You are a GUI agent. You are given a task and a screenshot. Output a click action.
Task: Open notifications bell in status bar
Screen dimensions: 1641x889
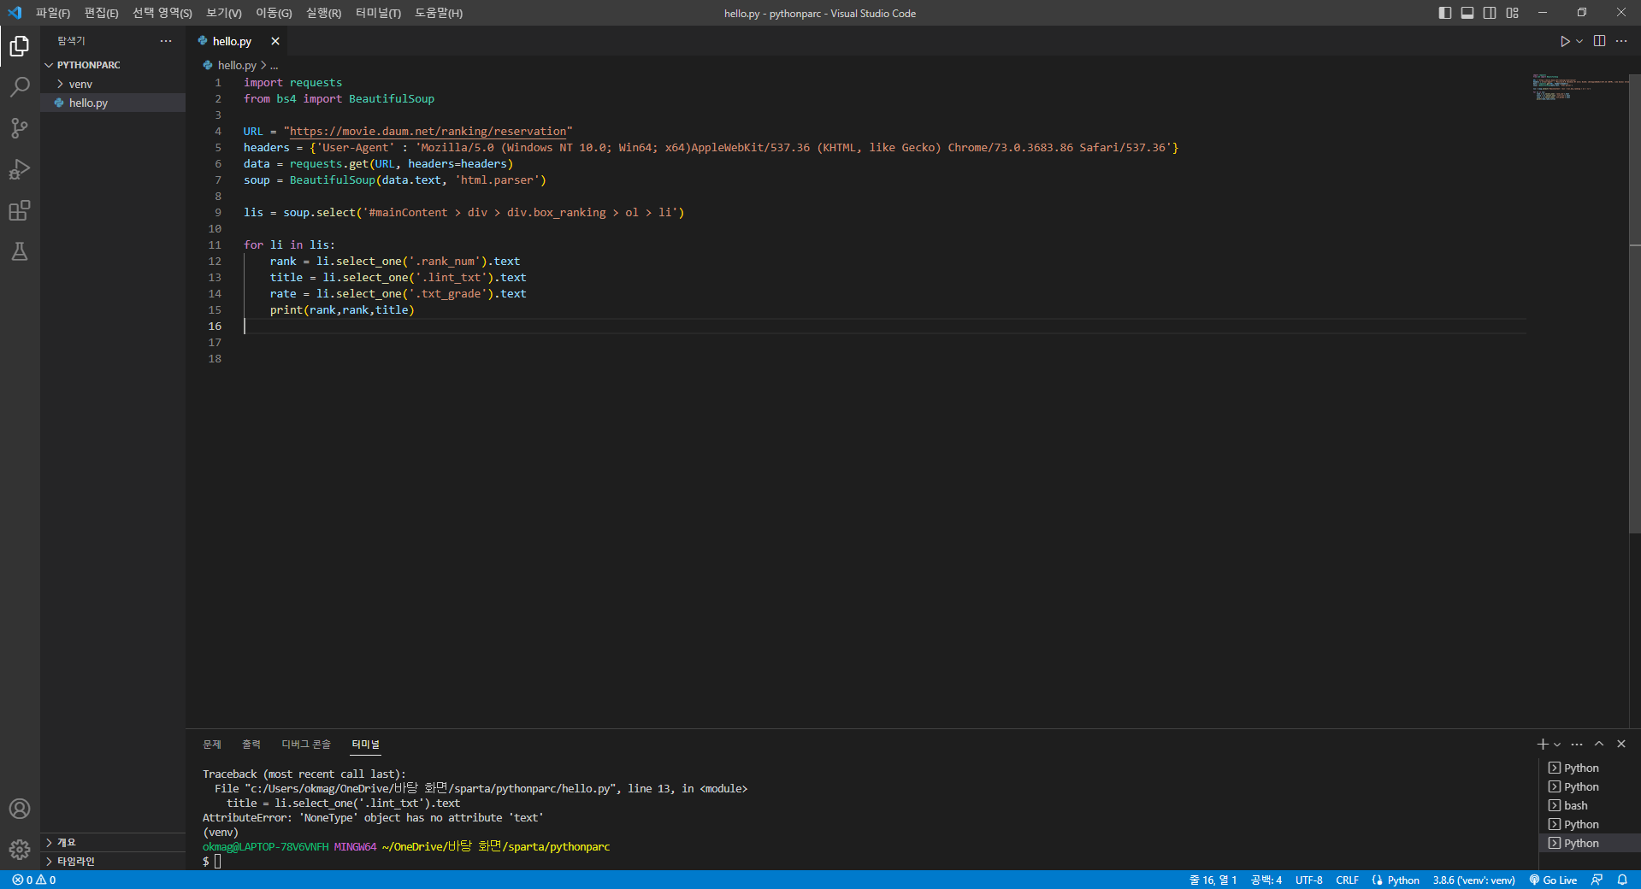pyautogui.click(x=1622, y=880)
